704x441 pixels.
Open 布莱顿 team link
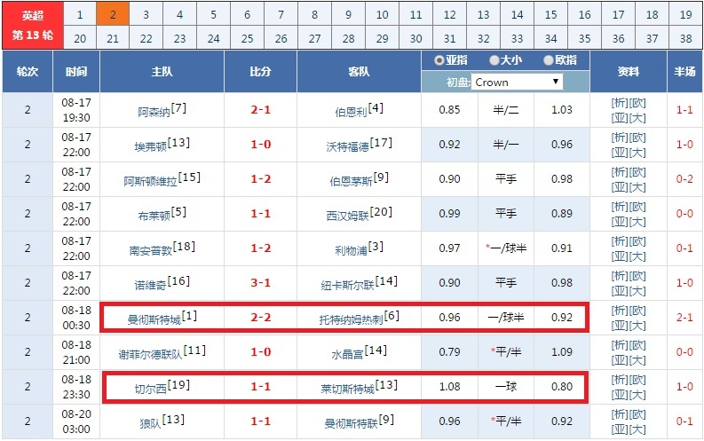pyautogui.click(x=154, y=216)
